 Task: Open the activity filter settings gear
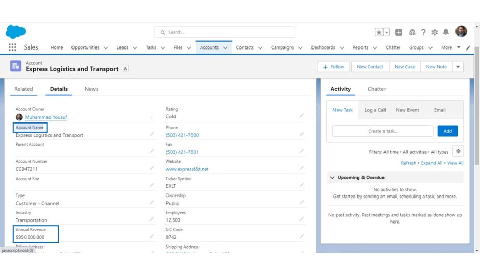pyautogui.click(x=458, y=151)
